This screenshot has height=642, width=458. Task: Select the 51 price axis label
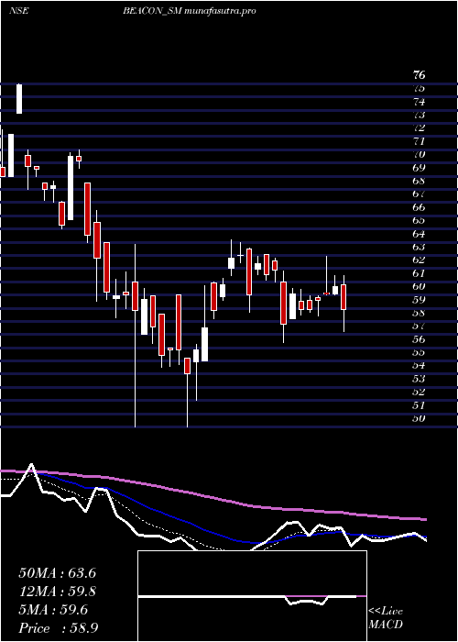420,405
